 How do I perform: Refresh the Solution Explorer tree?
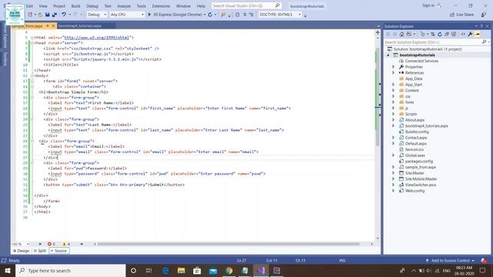click(x=440, y=34)
